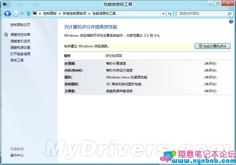Viewport: 236px width, 165px height.
Task: Open 调整索引选项 link
Action: tap(20, 41)
